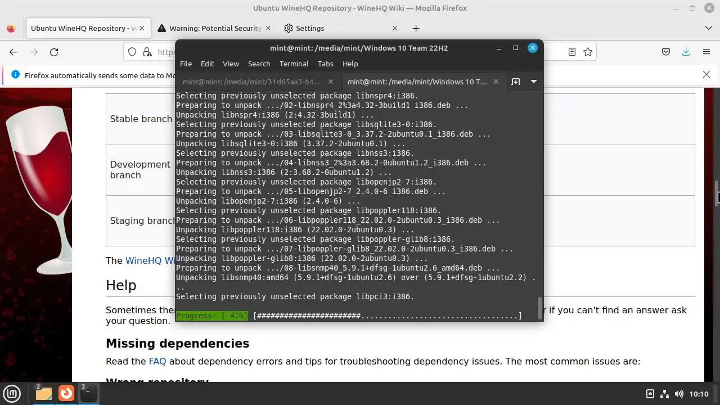Click the site padlock icon in address bar
Screen dimensions: 720x405
147,52
